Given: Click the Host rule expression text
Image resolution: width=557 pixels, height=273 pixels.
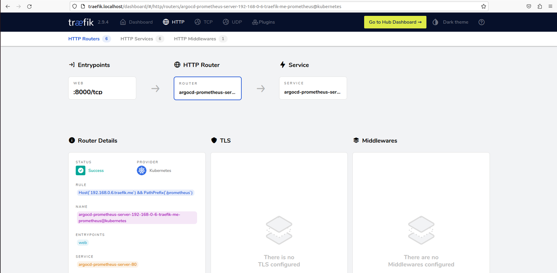Looking at the screenshot, I should click(x=136, y=193).
